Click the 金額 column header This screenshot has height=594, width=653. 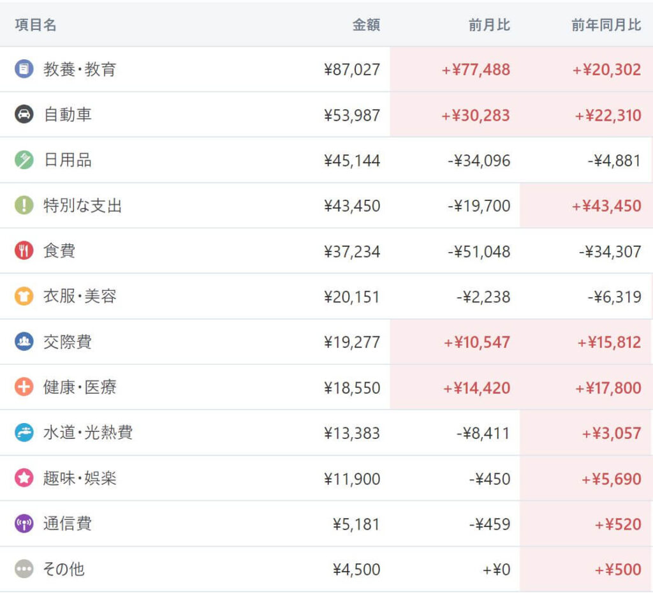(366, 25)
